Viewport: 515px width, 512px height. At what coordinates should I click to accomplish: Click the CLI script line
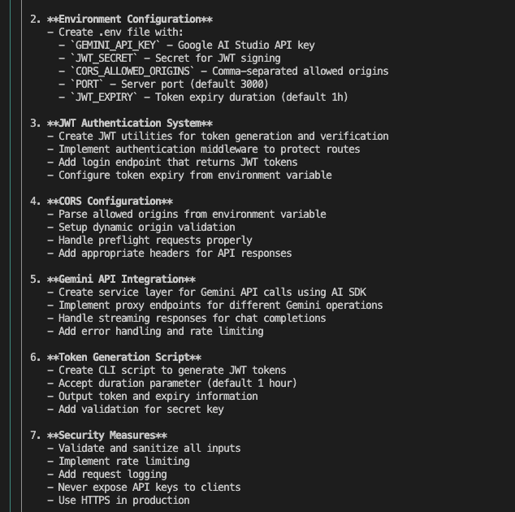(x=167, y=370)
